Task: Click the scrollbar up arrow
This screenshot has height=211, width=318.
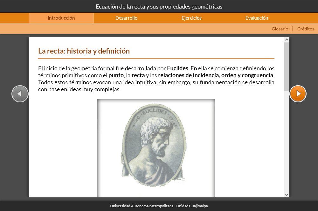Action: pyautogui.click(x=287, y=40)
